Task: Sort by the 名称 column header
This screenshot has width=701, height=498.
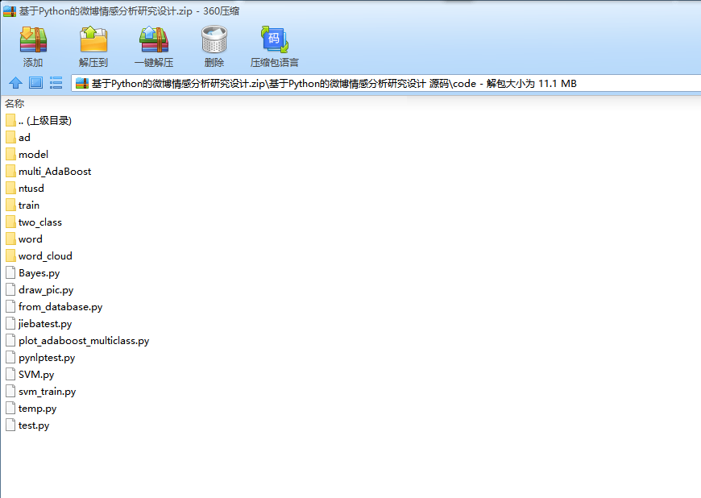Action: pos(15,104)
